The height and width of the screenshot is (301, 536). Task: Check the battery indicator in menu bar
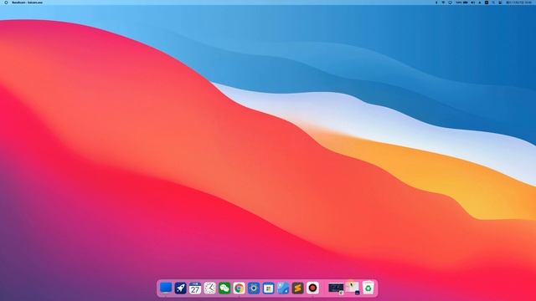pyautogui.click(x=461, y=3)
